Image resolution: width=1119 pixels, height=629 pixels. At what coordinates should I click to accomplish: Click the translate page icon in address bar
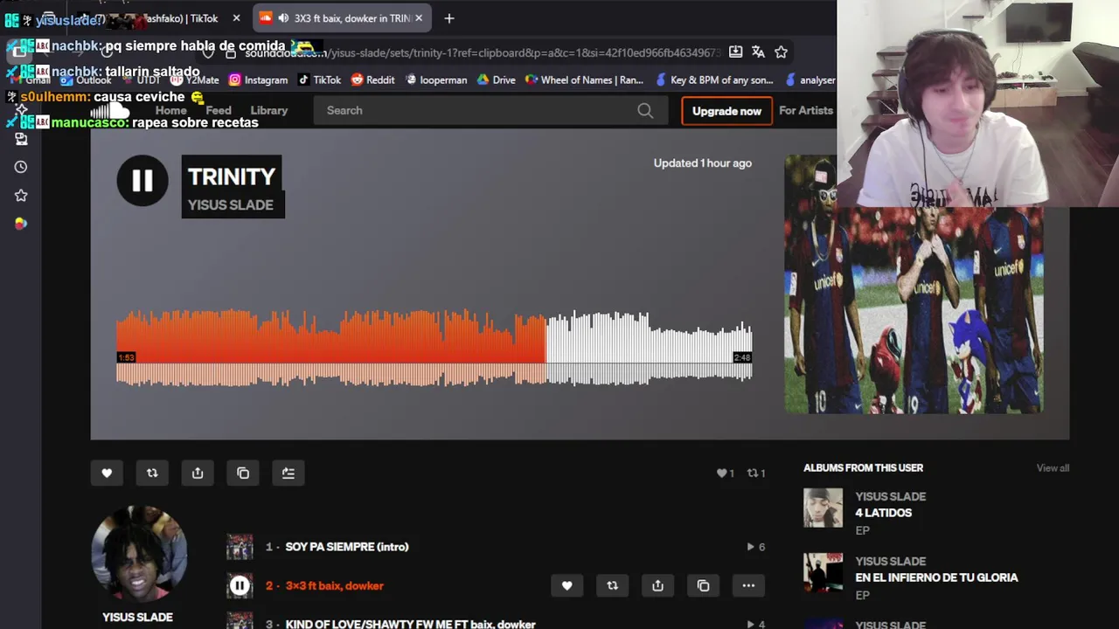pos(758,52)
